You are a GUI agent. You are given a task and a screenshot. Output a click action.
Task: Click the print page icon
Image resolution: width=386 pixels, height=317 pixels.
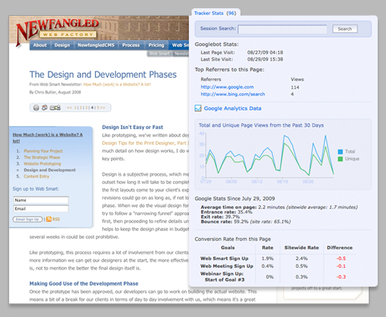[x=36, y=108]
